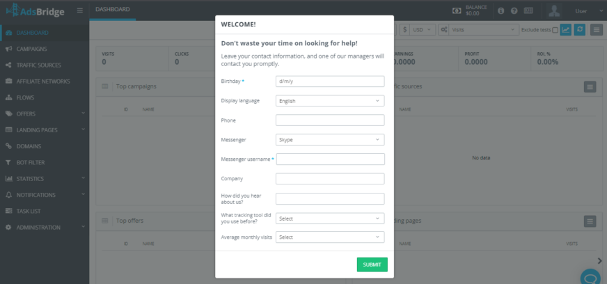
Task: Open the help question mark icon
Action: [x=514, y=10]
